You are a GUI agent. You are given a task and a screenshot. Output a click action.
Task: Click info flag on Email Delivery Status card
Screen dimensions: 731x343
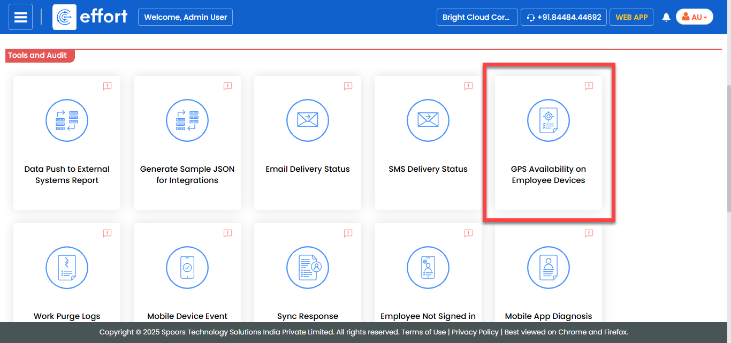[348, 86]
